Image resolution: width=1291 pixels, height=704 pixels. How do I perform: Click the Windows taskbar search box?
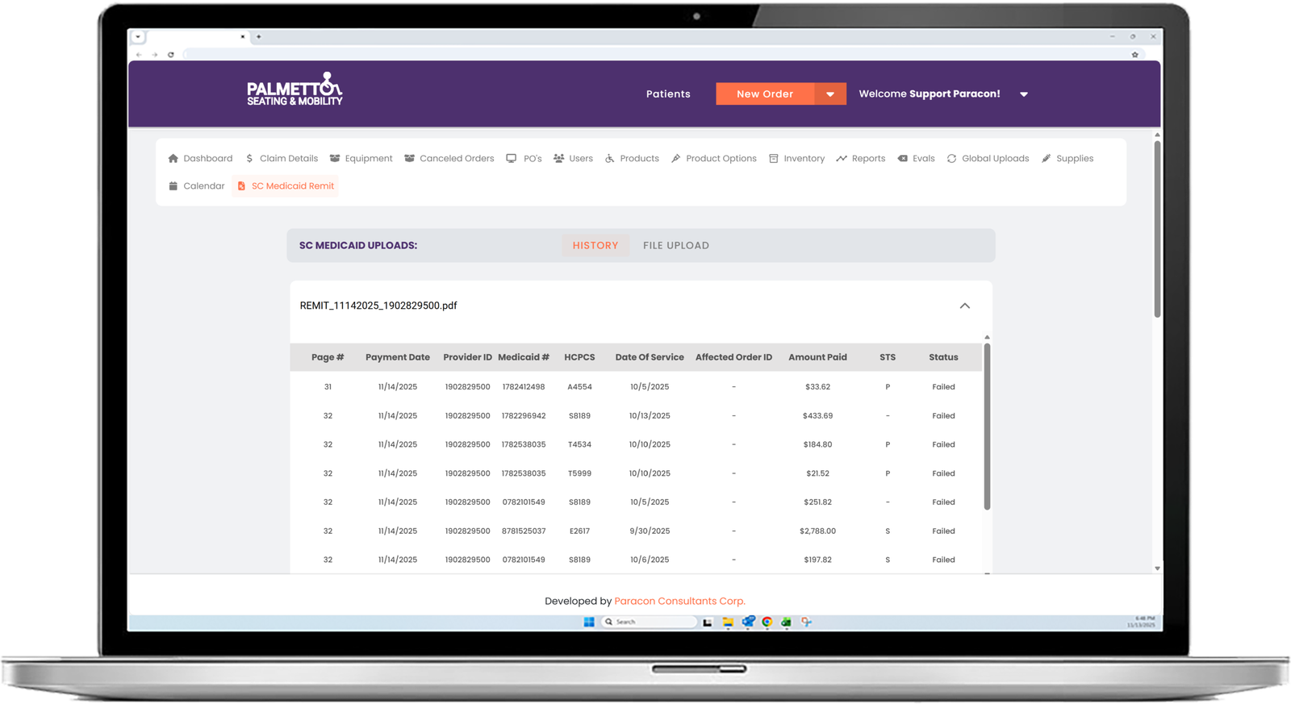point(650,622)
